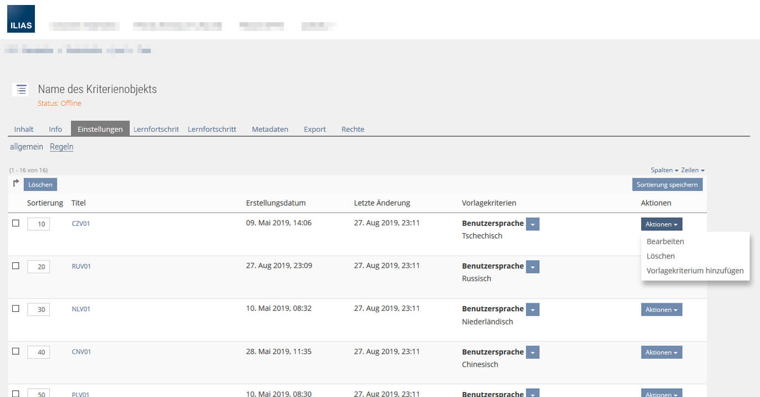Switch to the Metadaten tab
This screenshot has height=397, width=760.
[270, 129]
